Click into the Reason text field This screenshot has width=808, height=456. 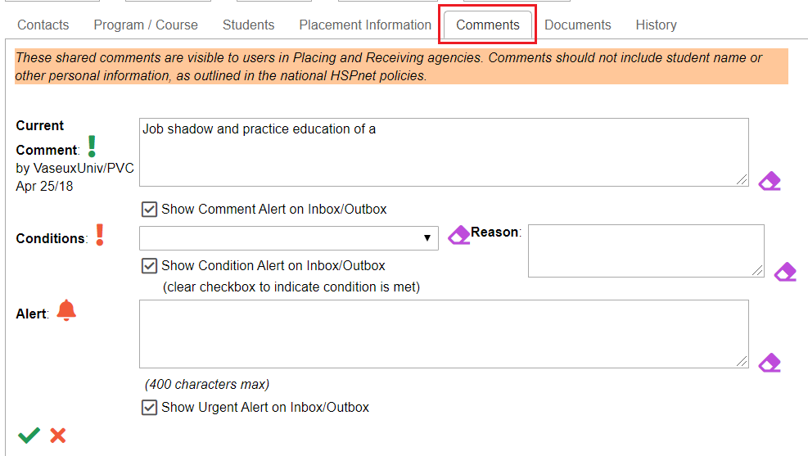(646, 251)
